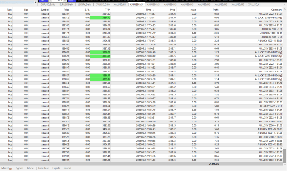
Task: Open the Articles tab
Action: [x=30, y=168]
